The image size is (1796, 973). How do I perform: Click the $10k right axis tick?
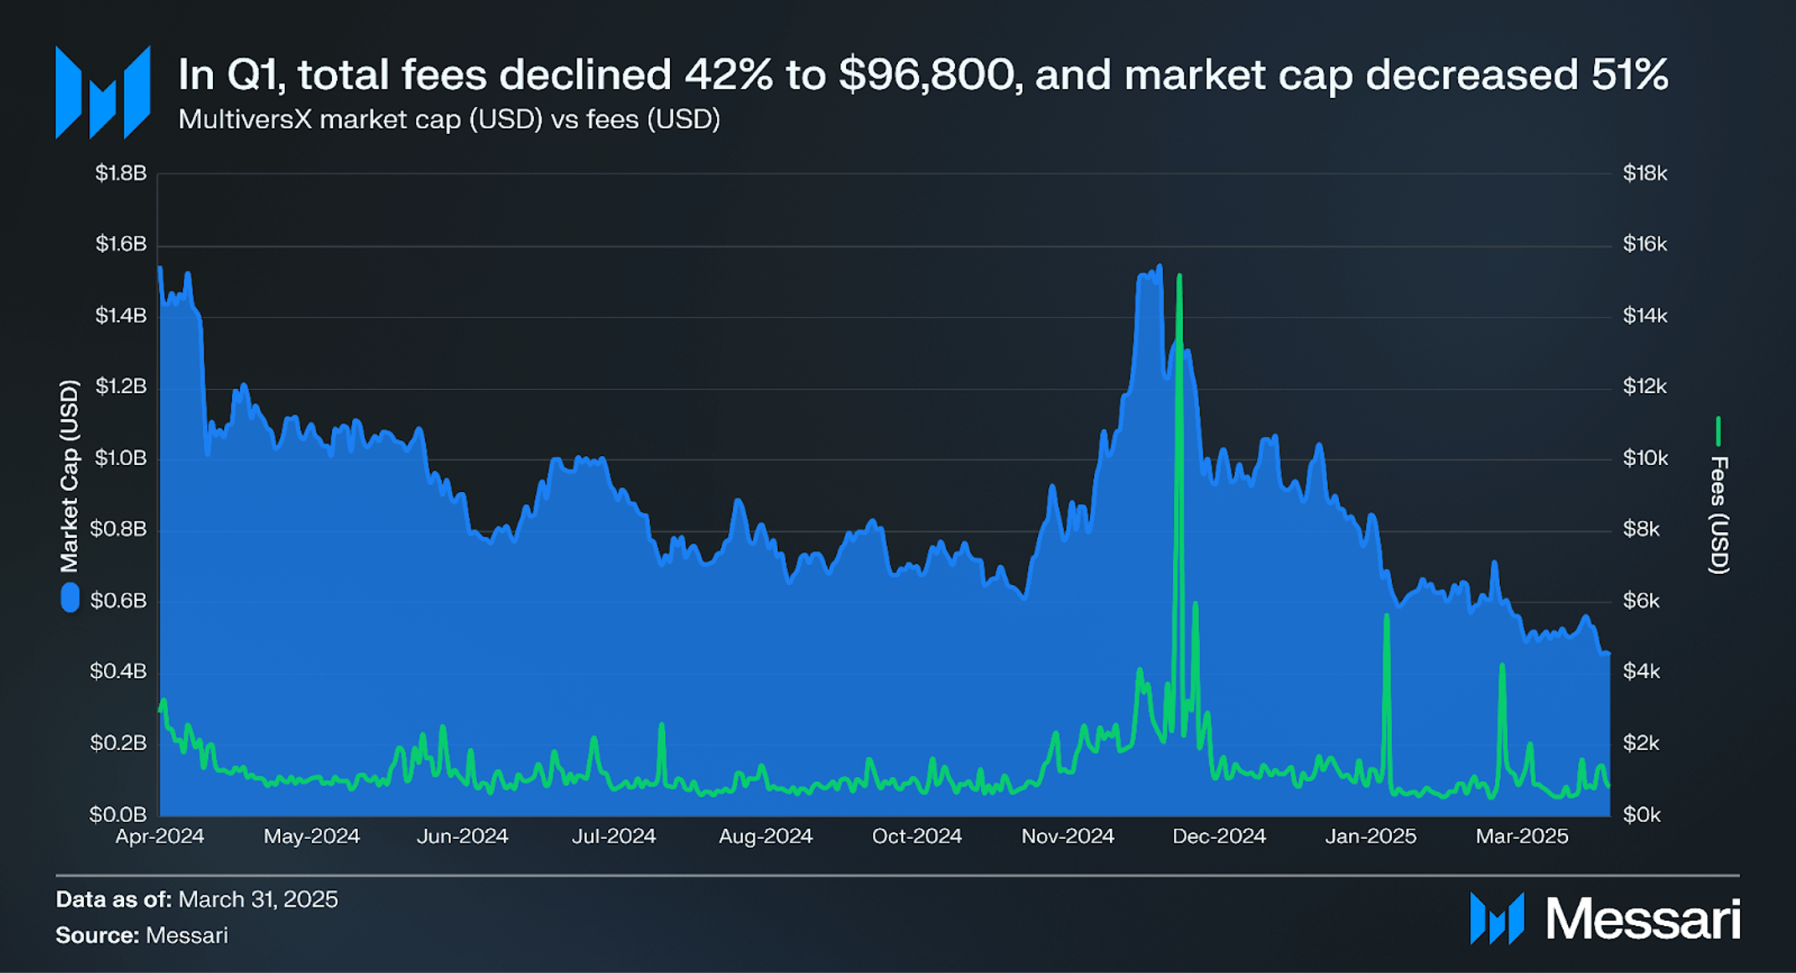(x=1645, y=458)
